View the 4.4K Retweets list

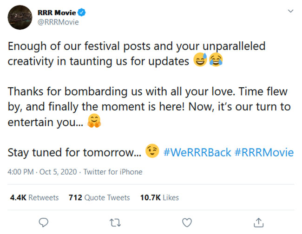pyautogui.click(x=34, y=197)
